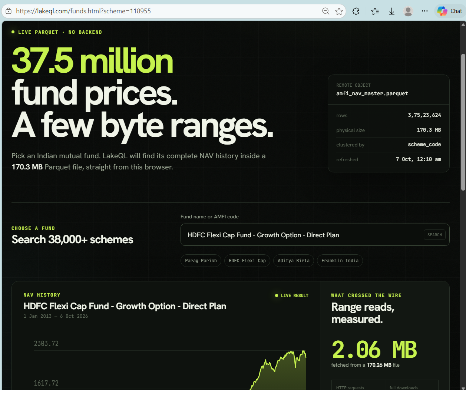
Task: Click the NAV HISTORY label
Action: point(42,295)
